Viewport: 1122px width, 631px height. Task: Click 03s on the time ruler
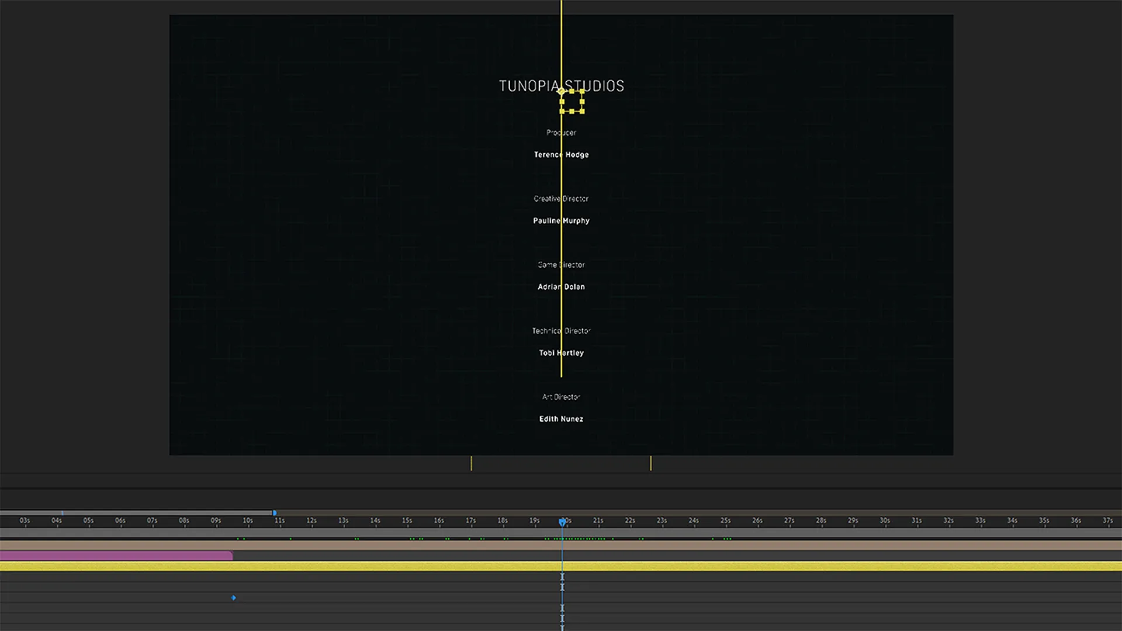pyautogui.click(x=25, y=520)
